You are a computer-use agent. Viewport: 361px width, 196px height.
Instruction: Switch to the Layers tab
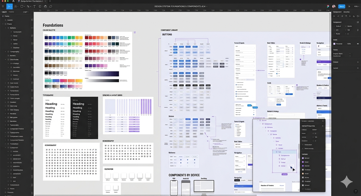(4, 12)
